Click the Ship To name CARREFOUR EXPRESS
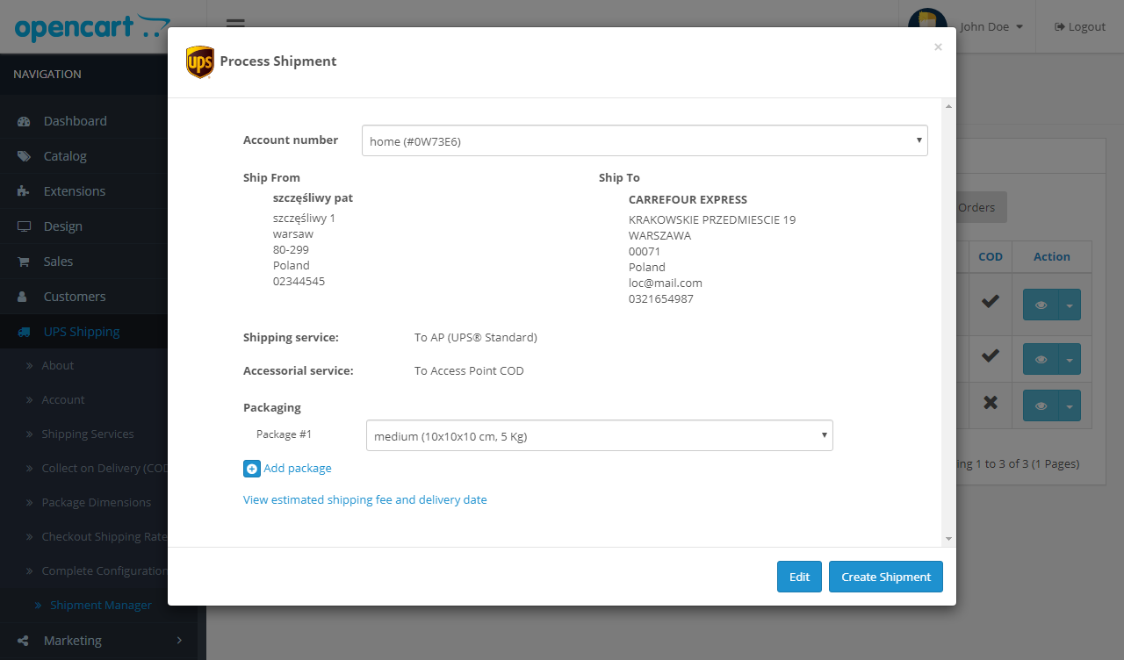This screenshot has height=660, width=1124. pyautogui.click(x=688, y=199)
